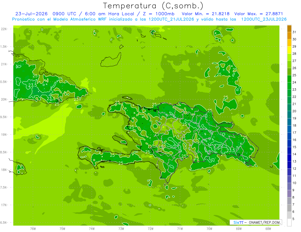This screenshot has height=232, width=301.
Task: Select the init time "1200UTC_21JUL2026"
Action: pyautogui.click(x=171, y=19)
